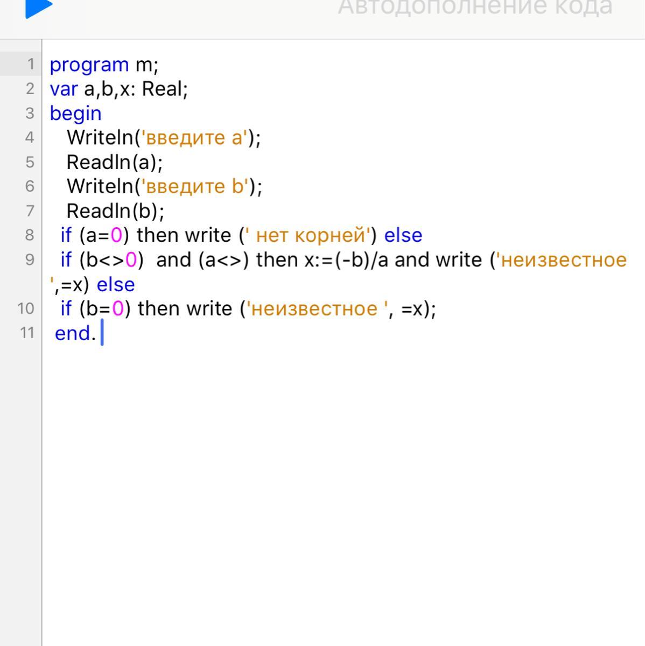Click the string 'введите b' on line 6
This screenshot has width=645, height=646.
195,186
